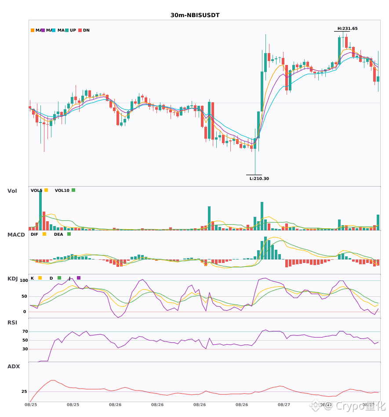The width and height of the screenshot is (389, 417).
Task: Click the RSI panel label
Action: (12, 322)
